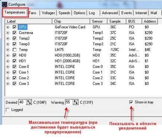The image size is (162, 138).
Task: Uncheck the HD0 sensor checkbox
Action: click(x=15, y=55)
